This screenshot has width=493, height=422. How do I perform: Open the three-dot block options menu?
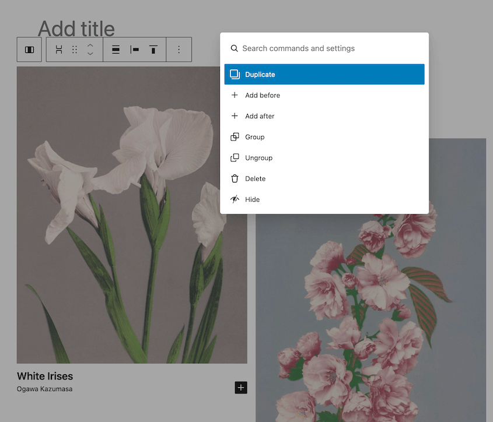[x=179, y=50]
